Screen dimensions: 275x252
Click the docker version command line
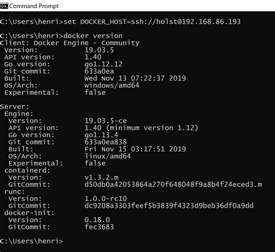click(x=61, y=36)
